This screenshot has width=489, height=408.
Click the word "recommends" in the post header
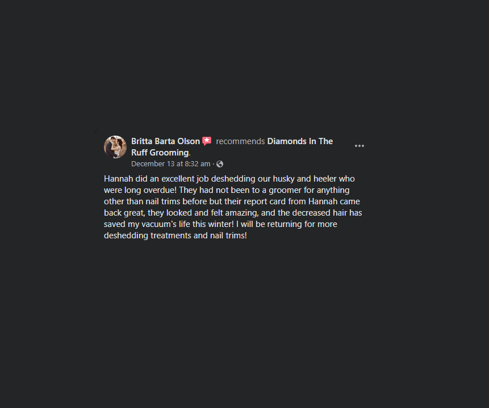click(x=240, y=141)
